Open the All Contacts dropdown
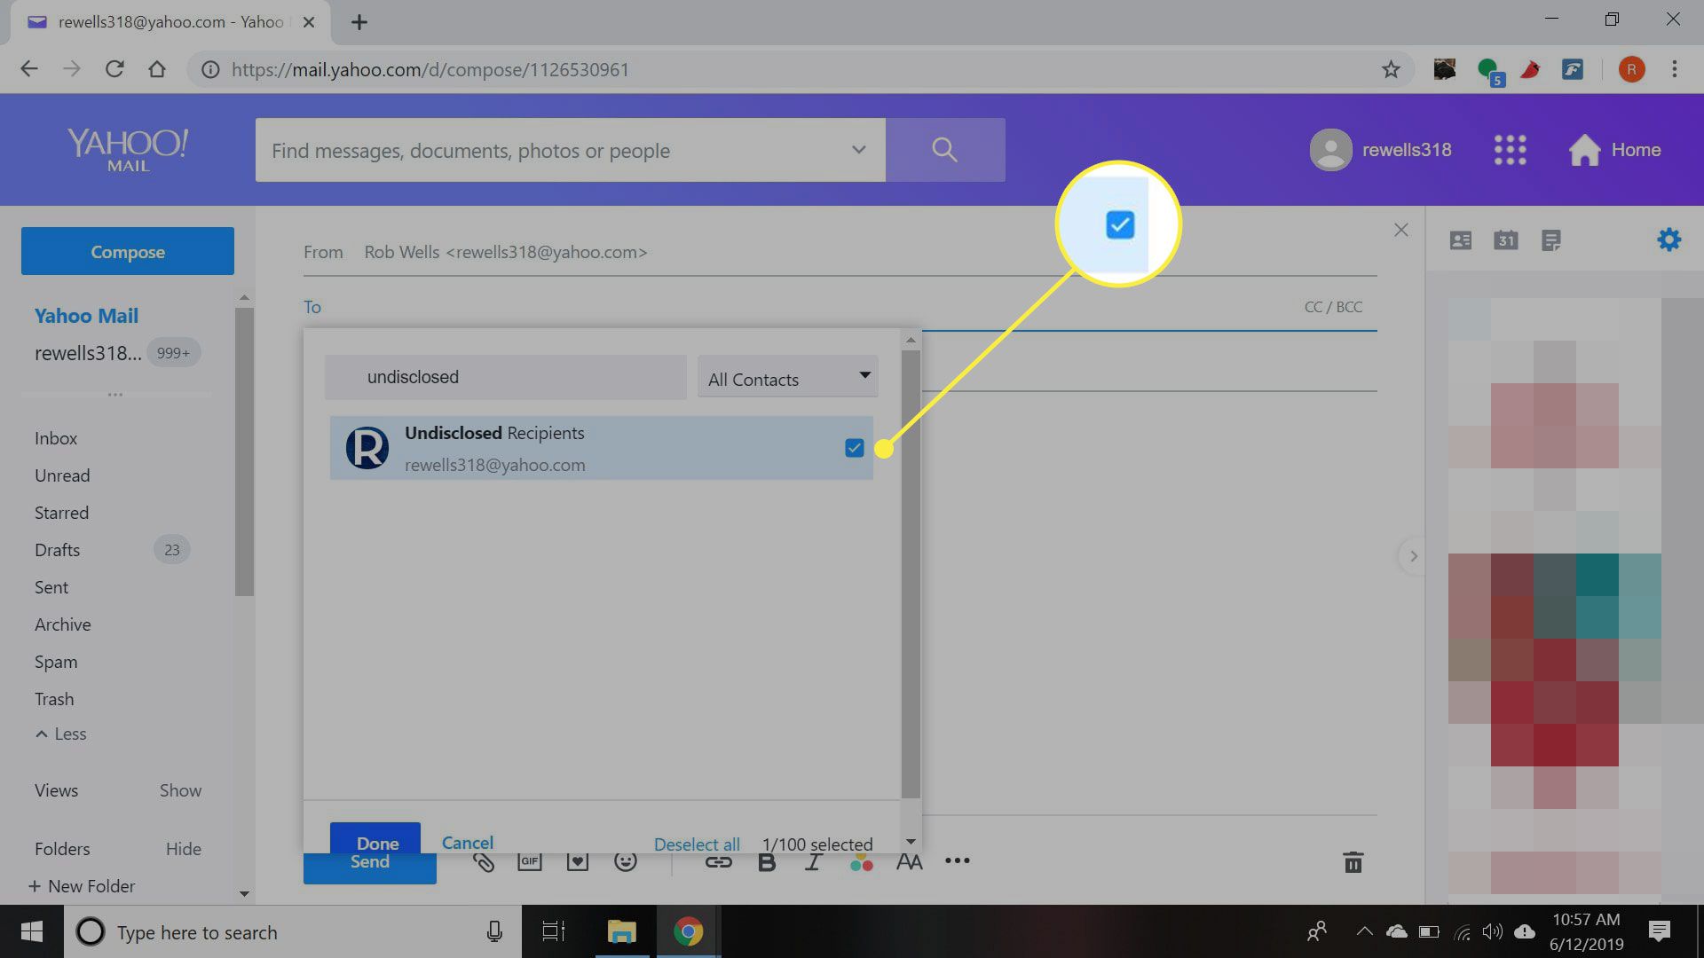Screen dimensions: 1704x958 [788, 377]
